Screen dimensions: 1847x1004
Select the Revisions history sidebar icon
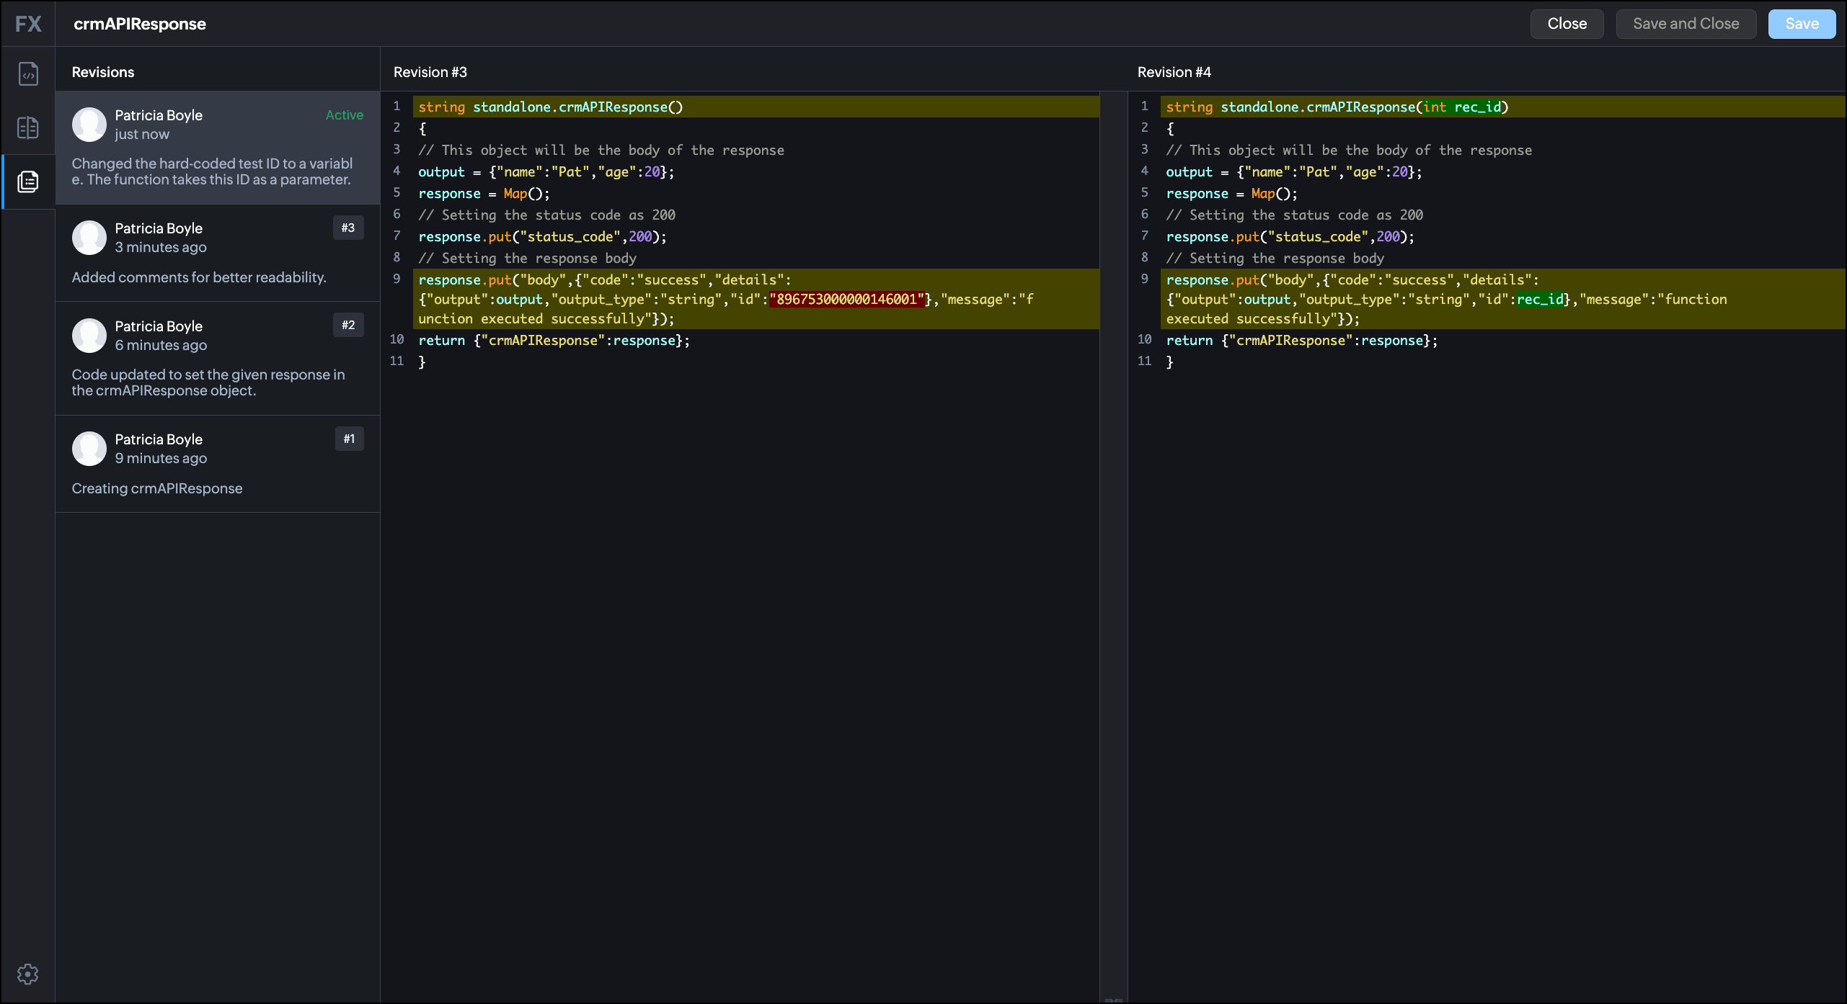tap(28, 181)
